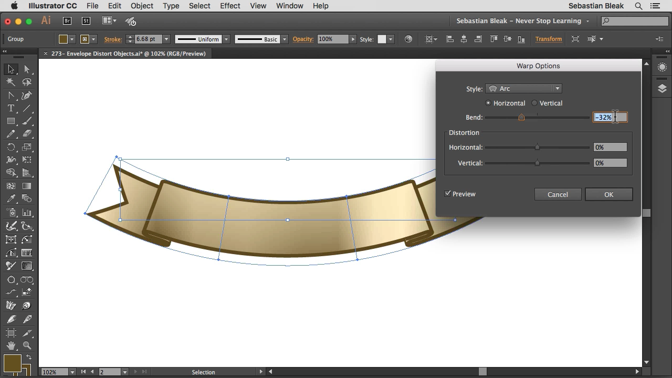
Task: Open the Object menu
Action: [x=142, y=6]
